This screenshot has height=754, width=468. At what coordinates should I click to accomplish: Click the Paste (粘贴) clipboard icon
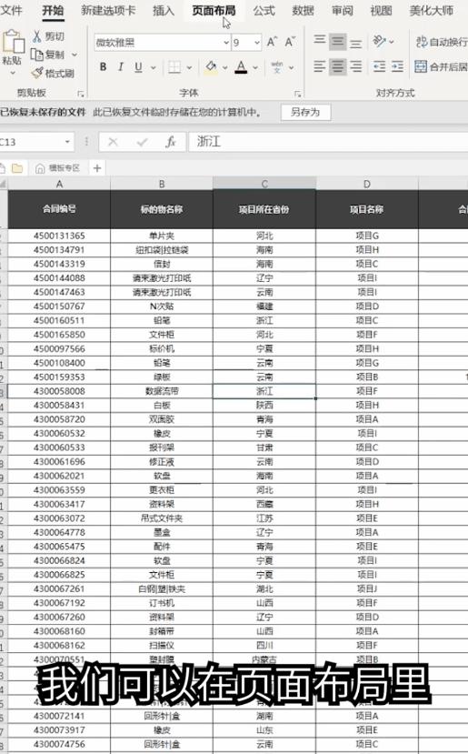13,41
